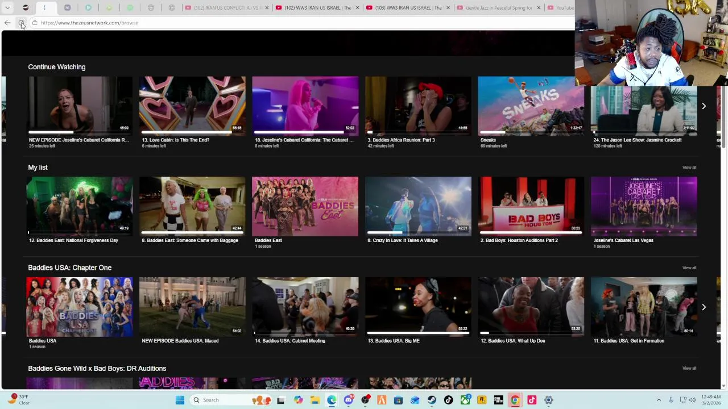Viewport: 728px width, 409px height.
Task: Open Outlook from the taskbar
Action: point(415,400)
